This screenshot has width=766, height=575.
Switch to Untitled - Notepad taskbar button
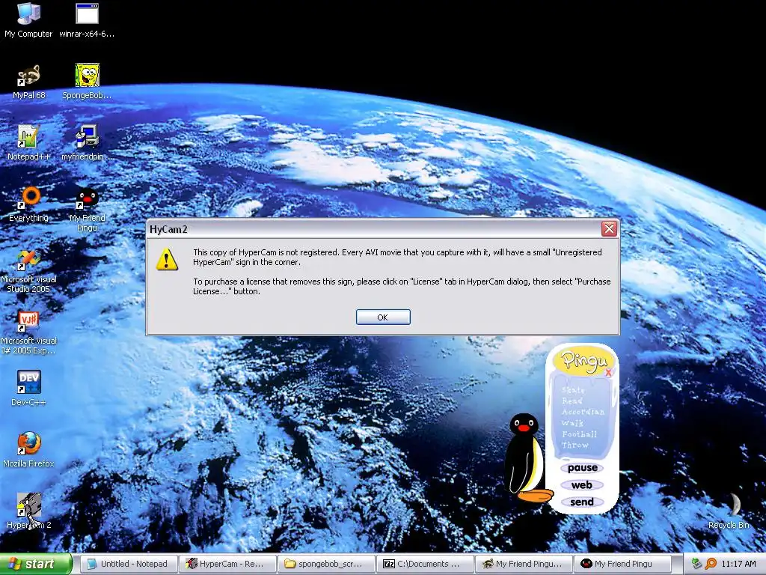point(128,564)
